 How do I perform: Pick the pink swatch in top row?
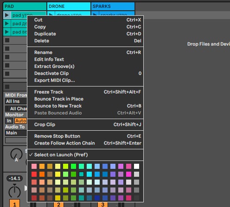(34, 166)
